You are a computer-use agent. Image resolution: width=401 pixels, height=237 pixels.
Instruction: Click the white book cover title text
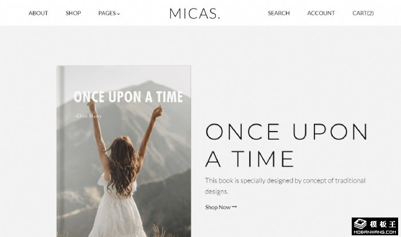click(128, 97)
